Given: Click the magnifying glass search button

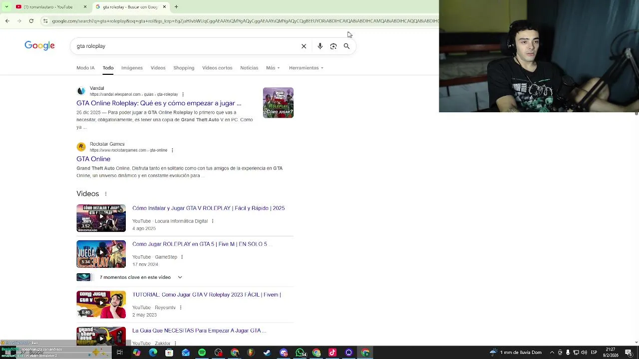Looking at the screenshot, I should tap(346, 46).
